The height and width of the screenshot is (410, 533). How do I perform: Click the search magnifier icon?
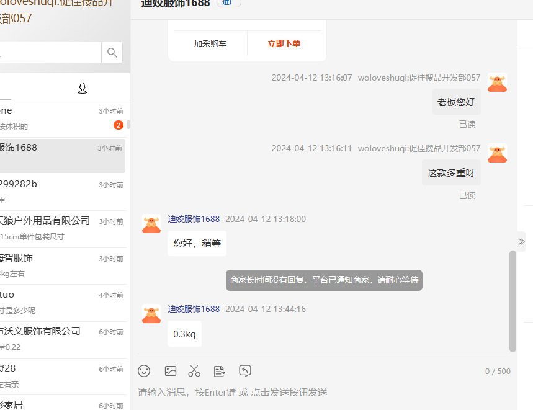(x=112, y=53)
